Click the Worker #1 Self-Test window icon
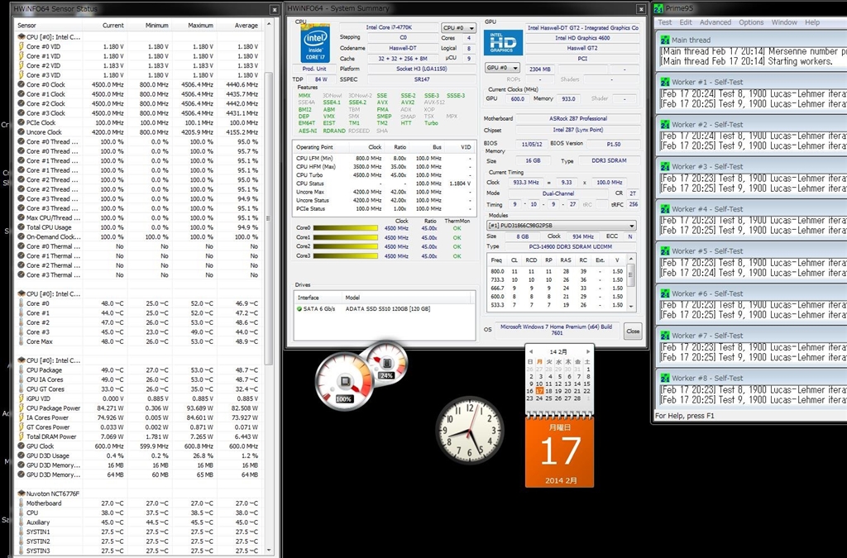 coord(665,82)
